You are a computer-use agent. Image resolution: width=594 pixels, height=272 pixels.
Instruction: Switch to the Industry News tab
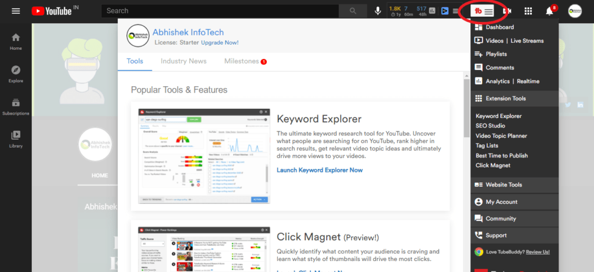pyautogui.click(x=183, y=61)
